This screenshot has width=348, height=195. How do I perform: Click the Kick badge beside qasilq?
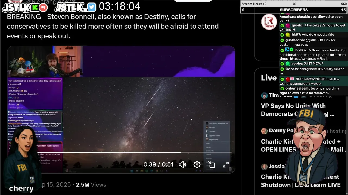point(282,25)
